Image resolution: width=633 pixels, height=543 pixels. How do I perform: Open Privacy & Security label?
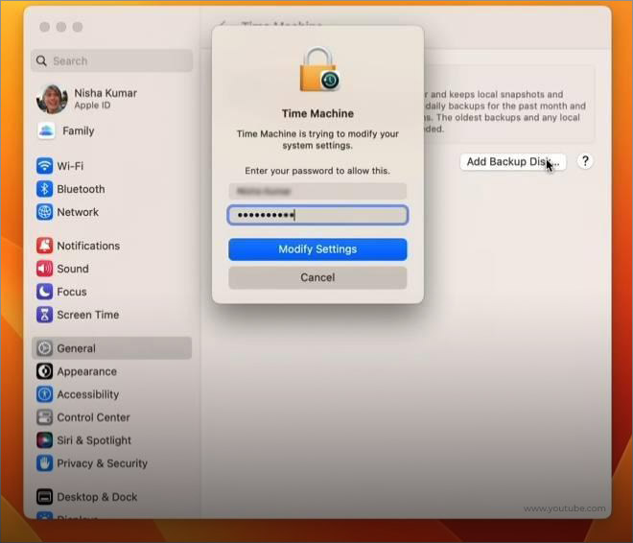coord(102,463)
